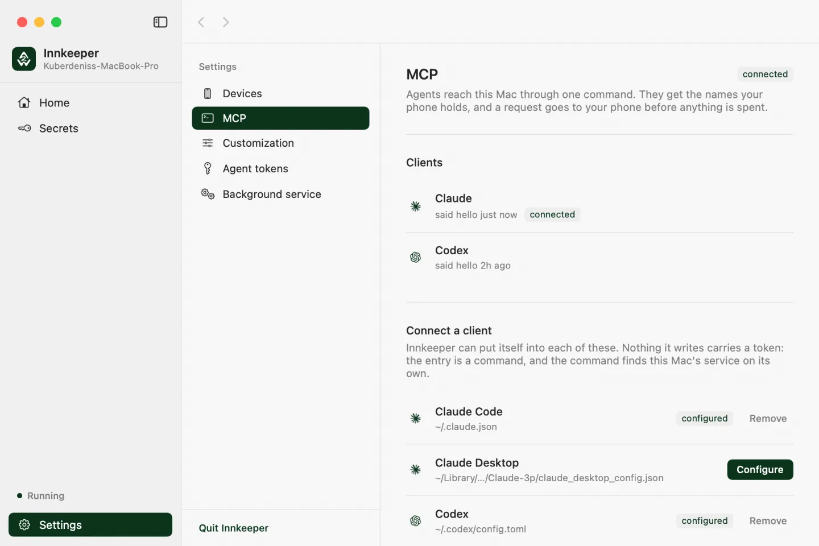Click the ~/.claude.json path
The height and width of the screenshot is (546, 819).
(466, 427)
